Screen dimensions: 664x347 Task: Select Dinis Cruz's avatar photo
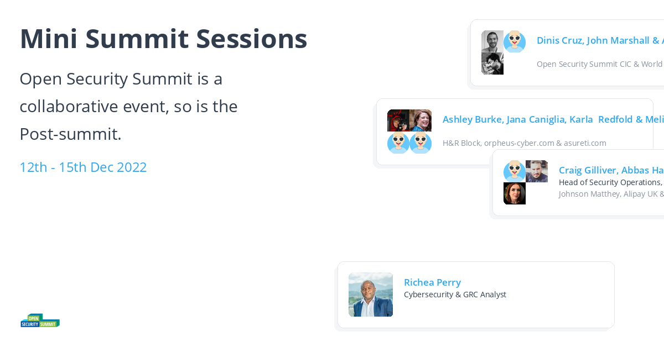click(492, 40)
